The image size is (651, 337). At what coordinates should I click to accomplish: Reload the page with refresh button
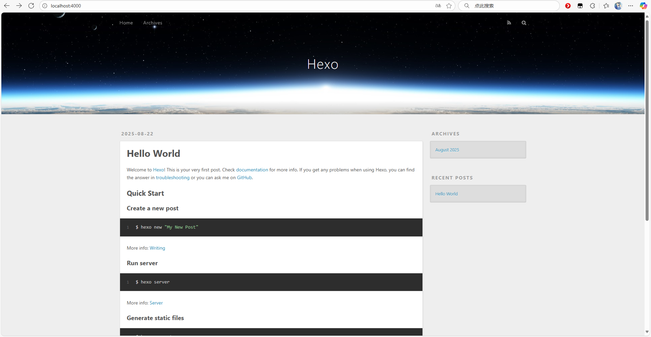pos(31,6)
